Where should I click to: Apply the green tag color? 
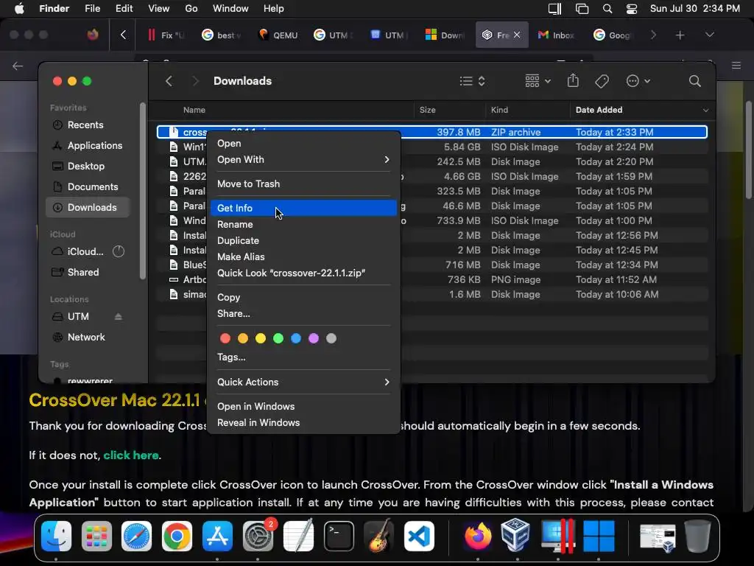(x=278, y=338)
